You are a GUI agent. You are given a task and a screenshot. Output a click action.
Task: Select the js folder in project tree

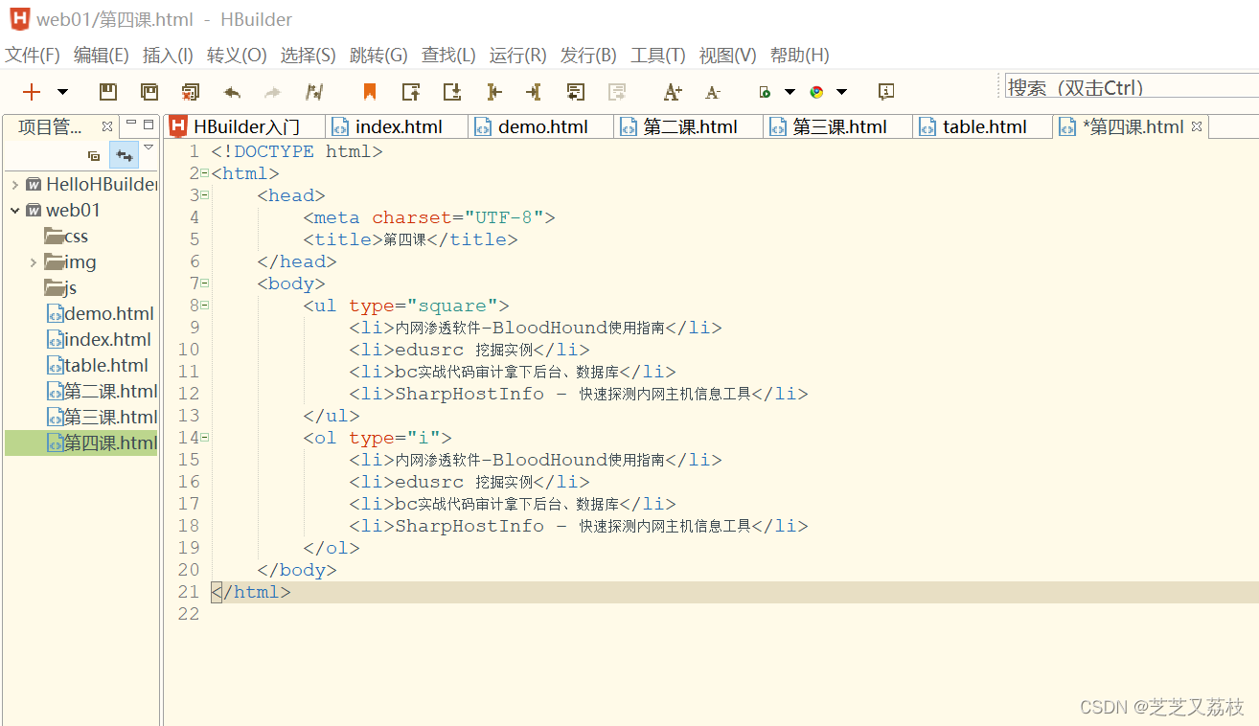tap(60, 287)
